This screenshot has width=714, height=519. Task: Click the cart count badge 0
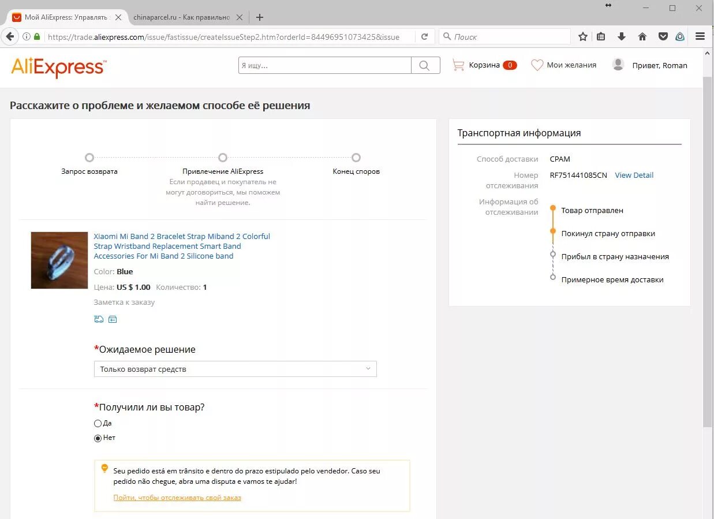coord(510,65)
